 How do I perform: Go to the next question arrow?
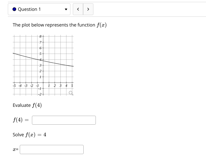[x=88, y=9]
